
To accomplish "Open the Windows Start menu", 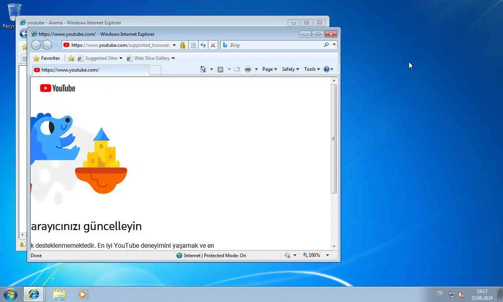I will [10, 294].
